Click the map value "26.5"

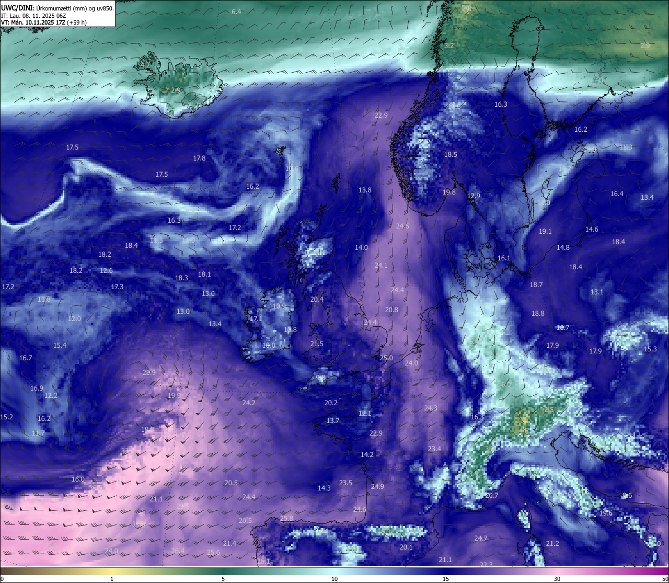pos(245,520)
